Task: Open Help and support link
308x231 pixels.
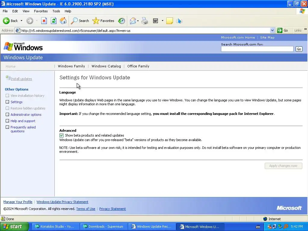Action: (23, 121)
